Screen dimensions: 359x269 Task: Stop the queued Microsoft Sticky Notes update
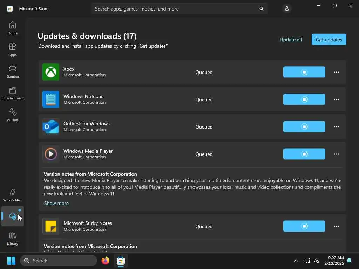(304, 226)
